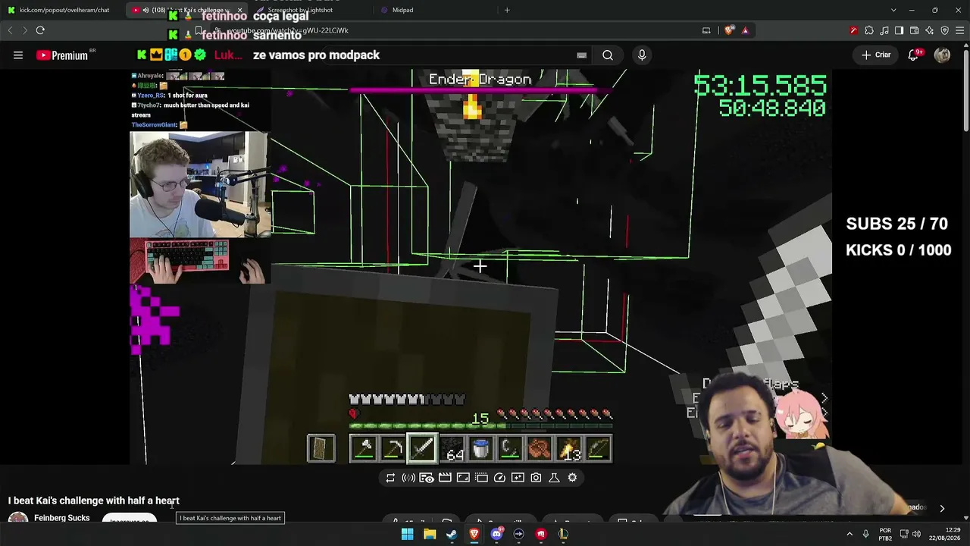Screen dimensions: 970x546
Task: Open the account avatar menu
Action: pos(942,55)
